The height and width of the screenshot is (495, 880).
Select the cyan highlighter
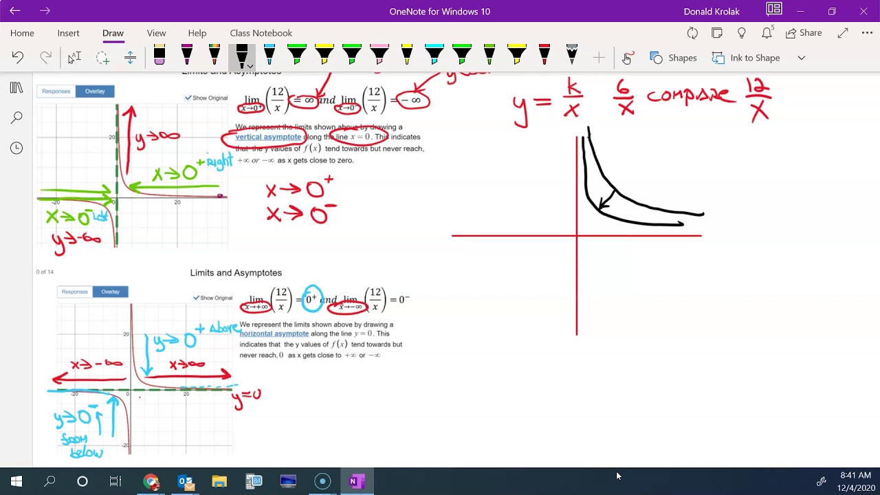[434, 55]
